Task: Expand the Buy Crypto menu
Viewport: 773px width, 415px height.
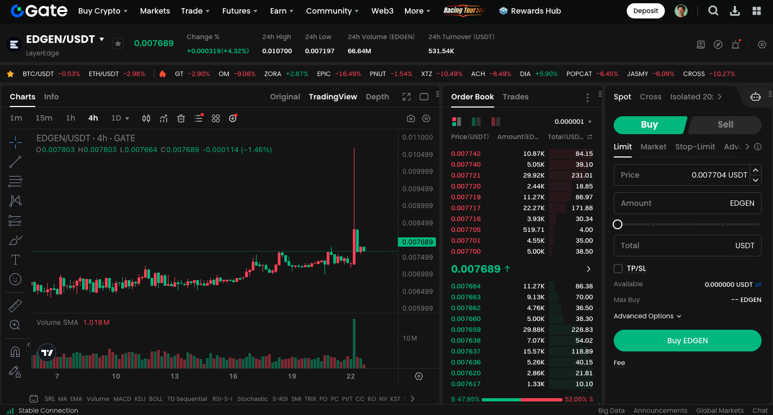Action: click(103, 11)
